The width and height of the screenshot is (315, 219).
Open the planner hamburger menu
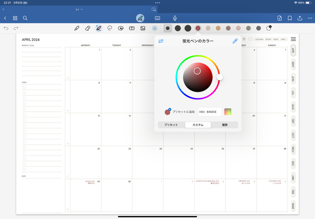coord(293,39)
